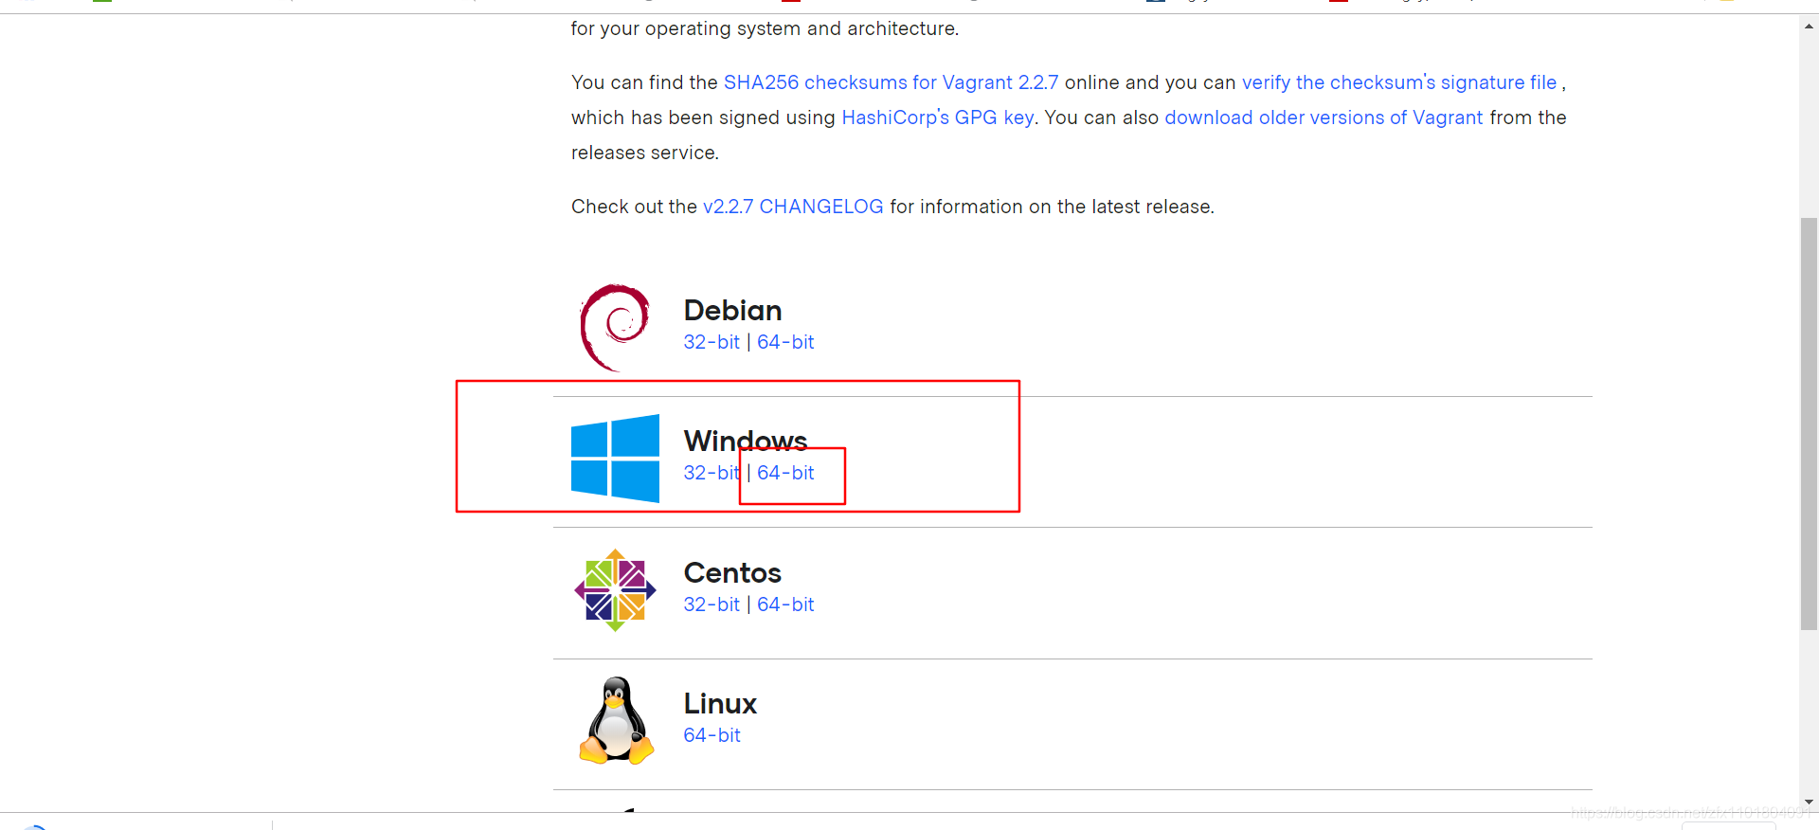Download Centos 32-bit package

711,604
